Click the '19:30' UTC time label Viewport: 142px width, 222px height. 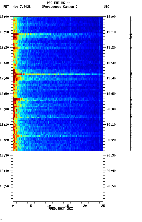pos(111,63)
